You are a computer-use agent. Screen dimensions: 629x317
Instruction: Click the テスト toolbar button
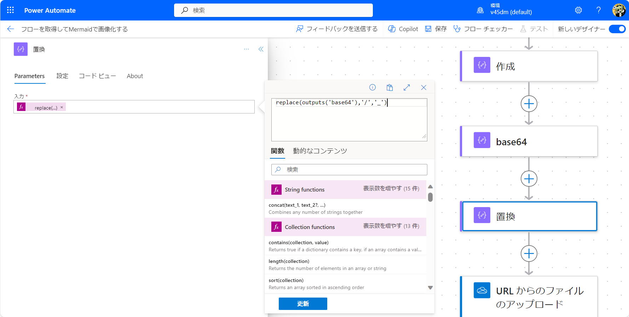[x=534, y=29]
